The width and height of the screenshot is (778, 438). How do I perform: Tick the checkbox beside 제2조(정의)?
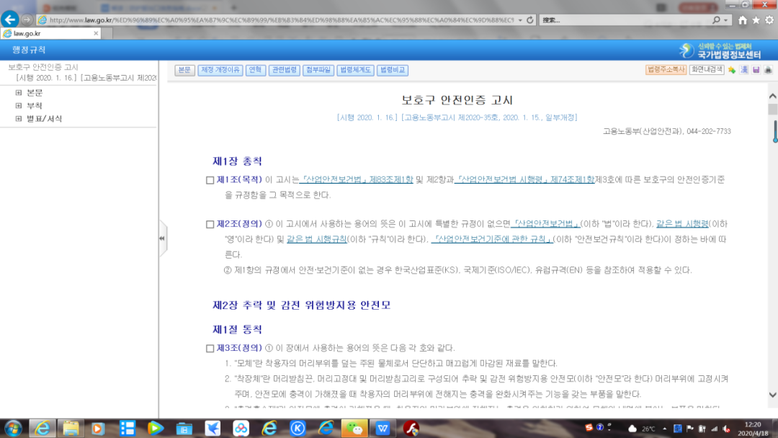(x=210, y=224)
